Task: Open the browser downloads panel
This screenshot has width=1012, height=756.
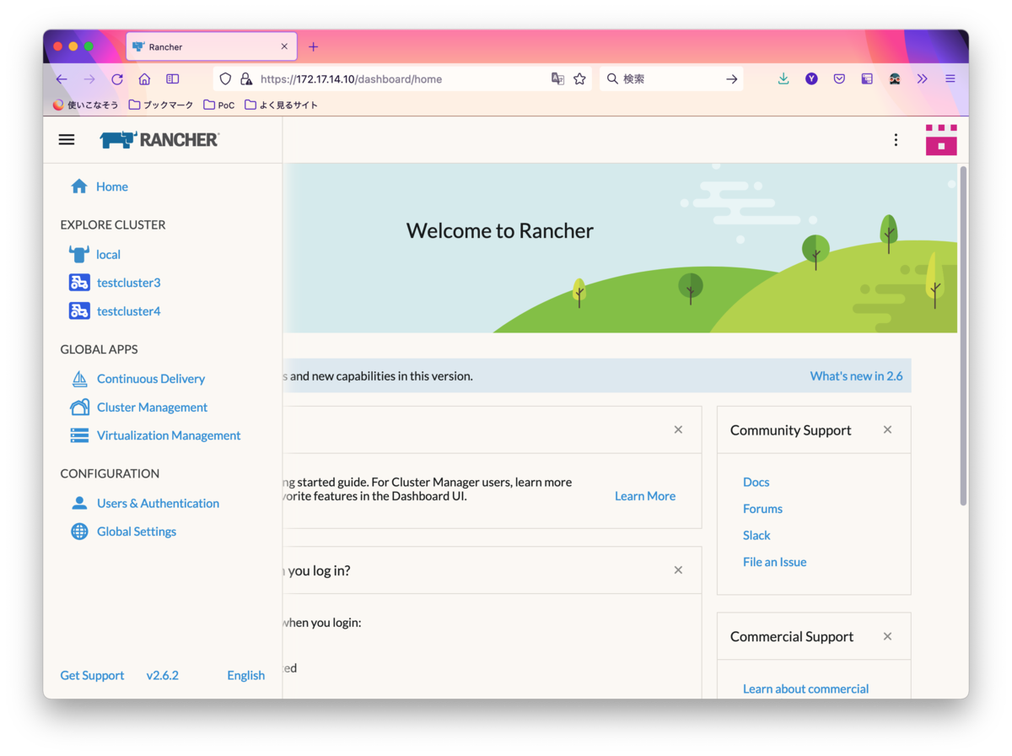Action: (x=783, y=78)
